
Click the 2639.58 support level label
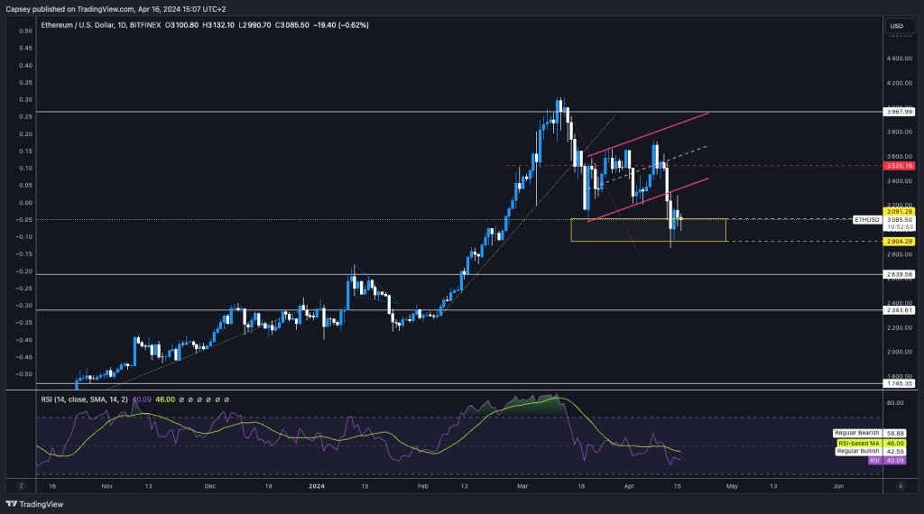pos(876,274)
